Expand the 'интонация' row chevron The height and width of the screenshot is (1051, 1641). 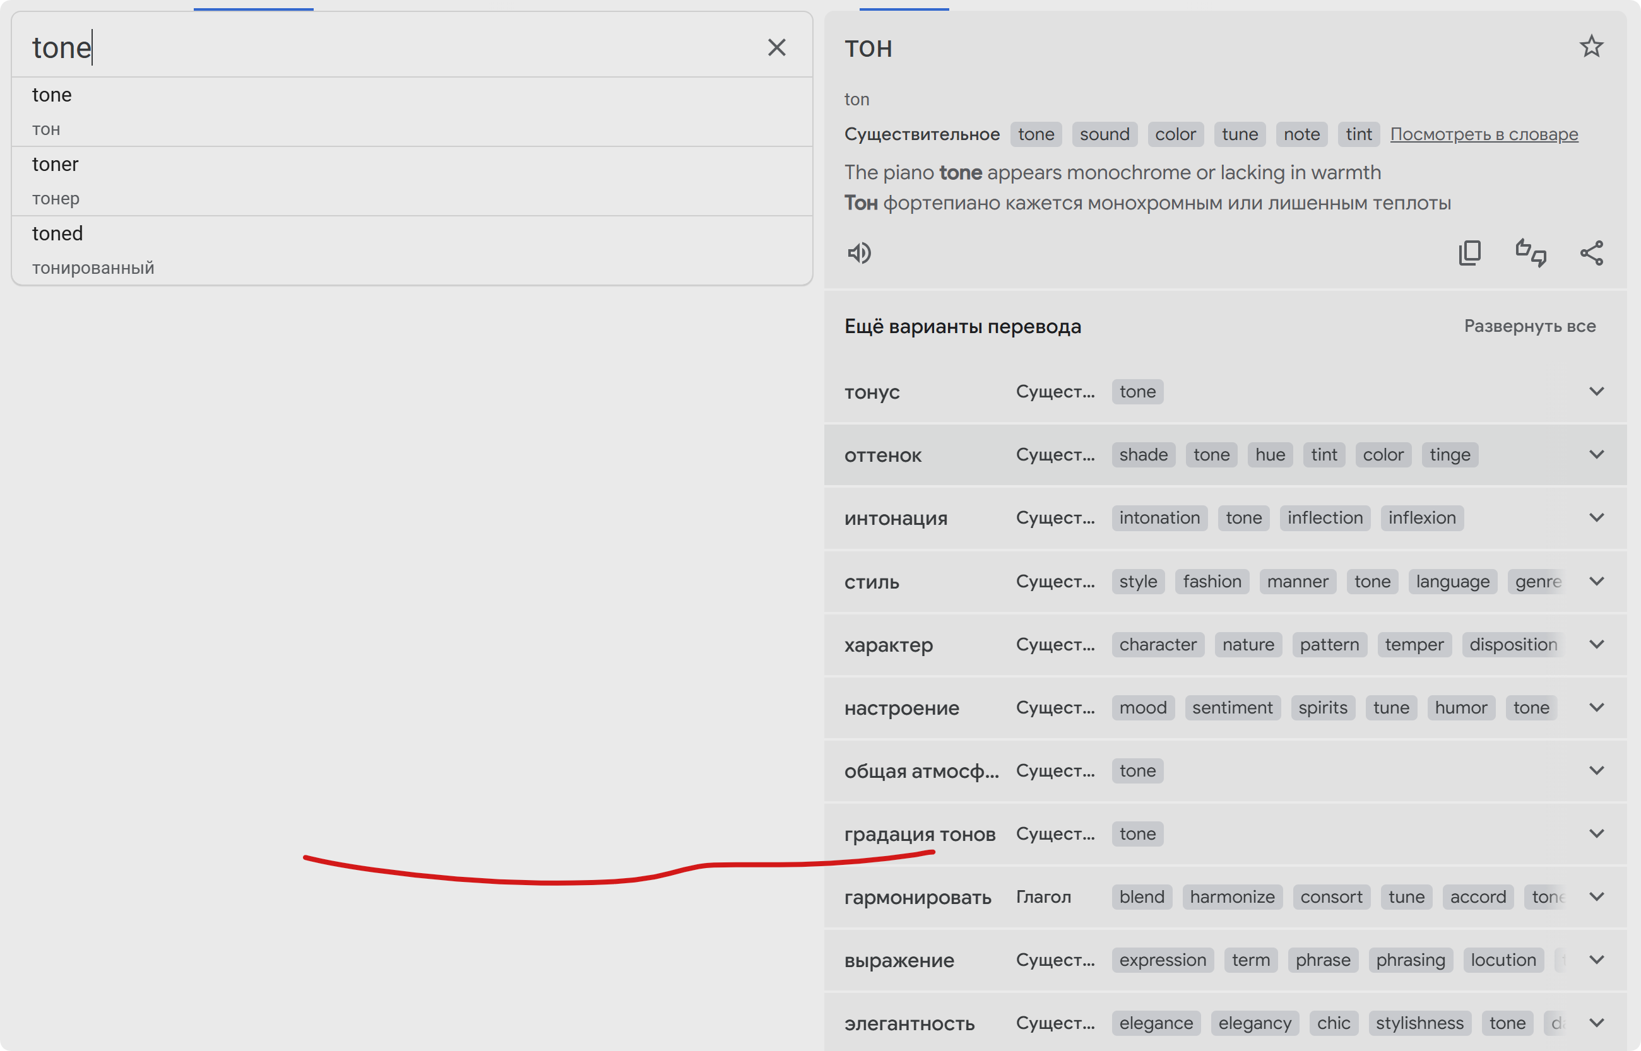pyautogui.click(x=1596, y=518)
